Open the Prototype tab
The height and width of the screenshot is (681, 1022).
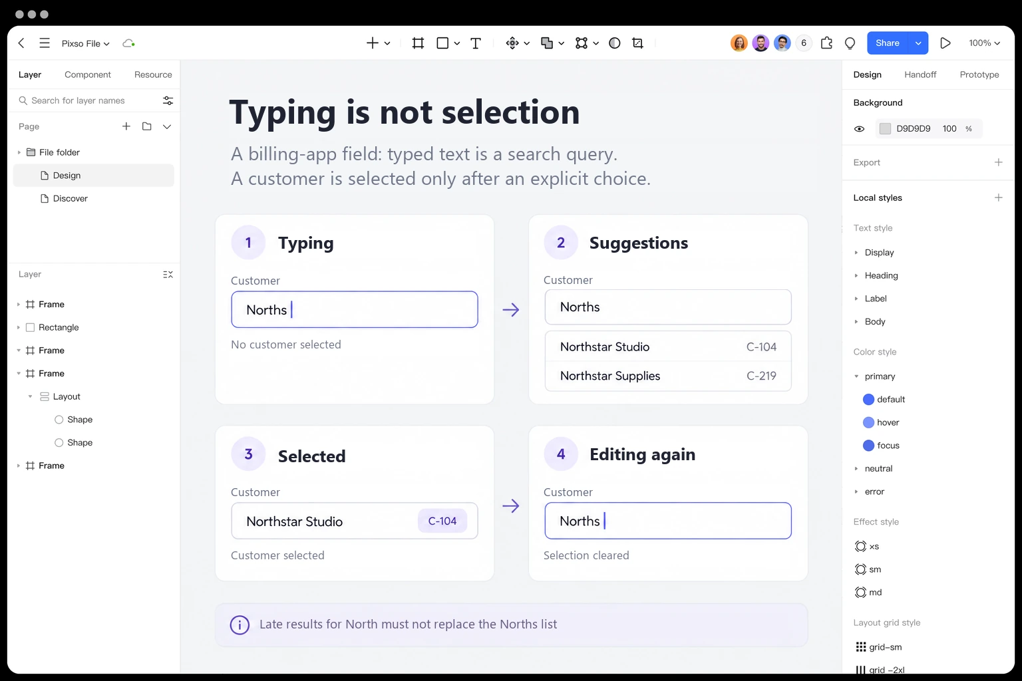click(979, 74)
